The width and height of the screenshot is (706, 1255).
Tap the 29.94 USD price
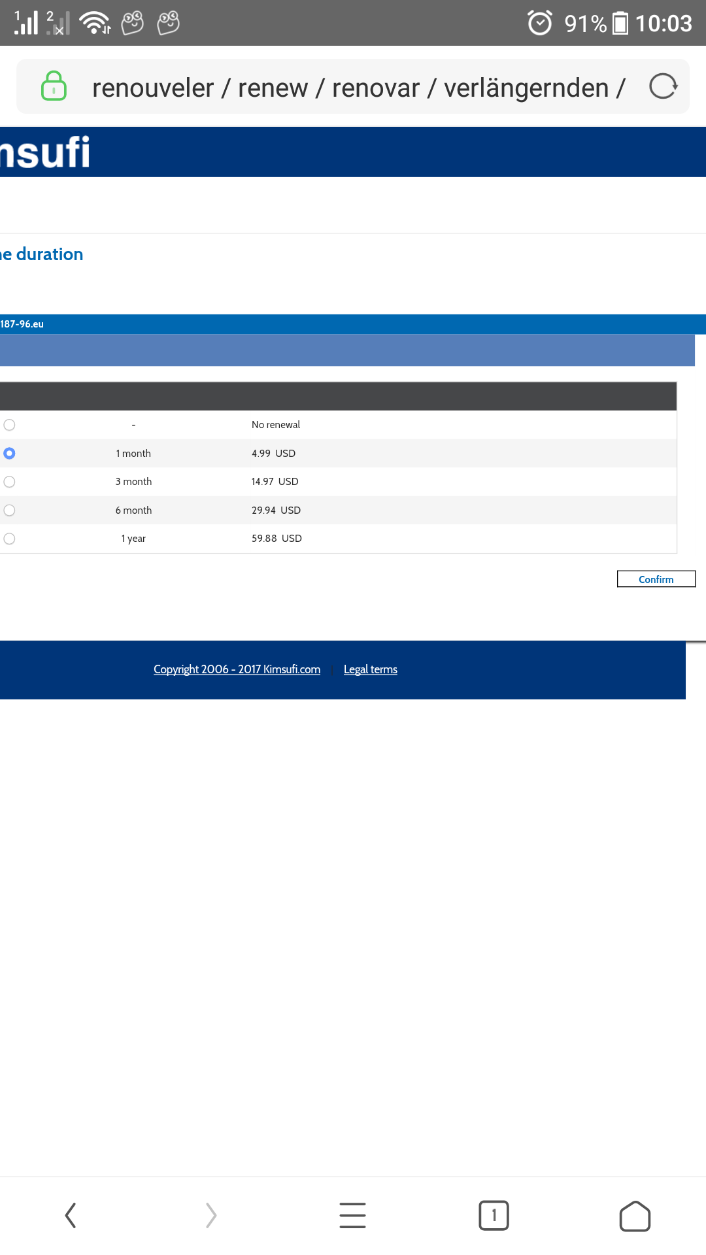pos(276,510)
